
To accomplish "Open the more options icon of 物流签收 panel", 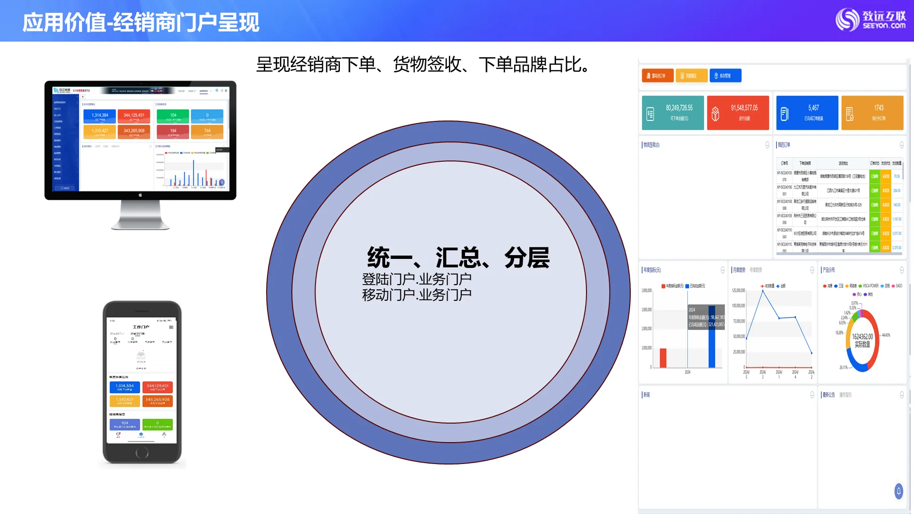I will [x=767, y=145].
